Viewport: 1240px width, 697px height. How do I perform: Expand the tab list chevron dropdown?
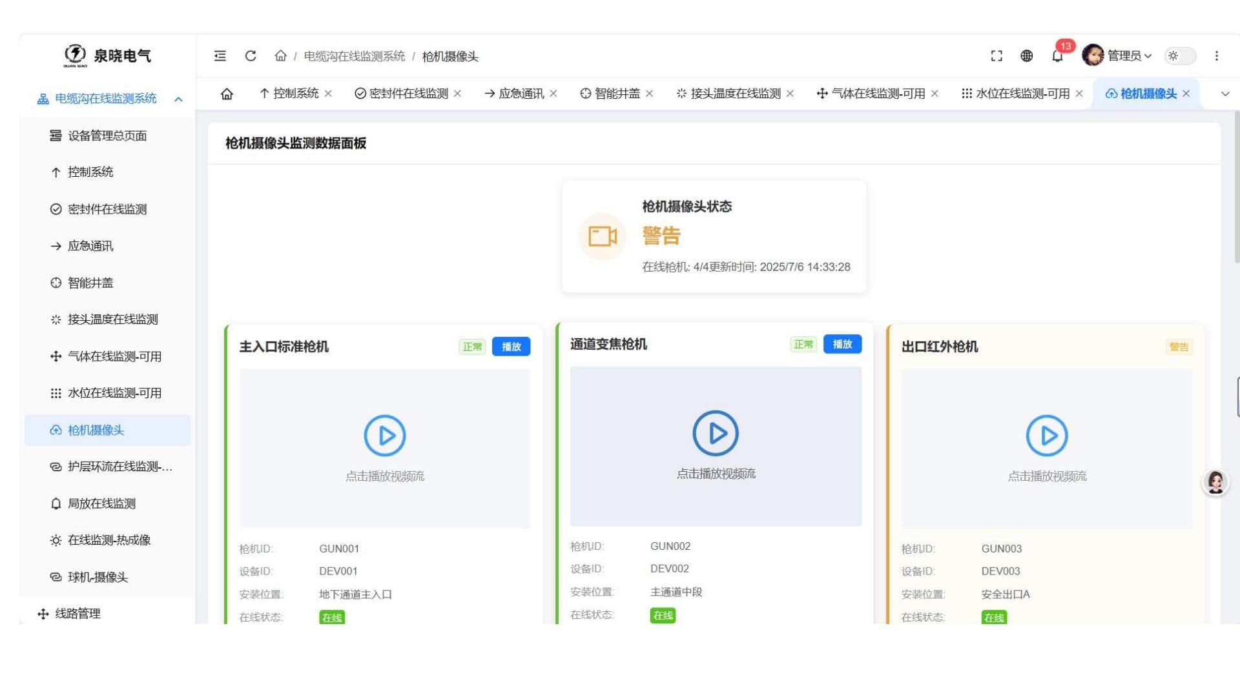coord(1225,94)
